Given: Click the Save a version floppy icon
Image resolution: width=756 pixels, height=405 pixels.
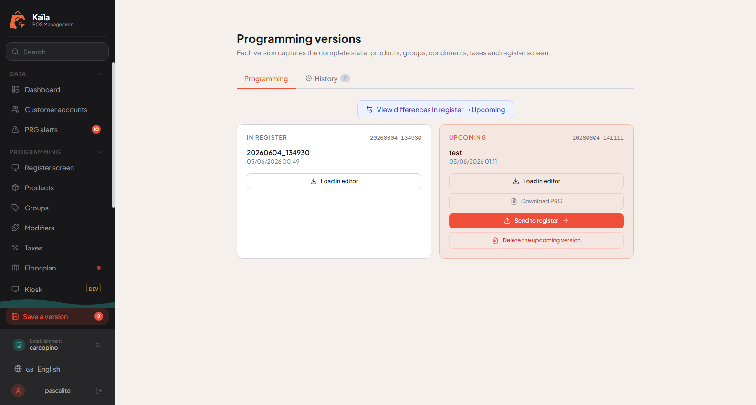Looking at the screenshot, I should [x=15, y=316].
